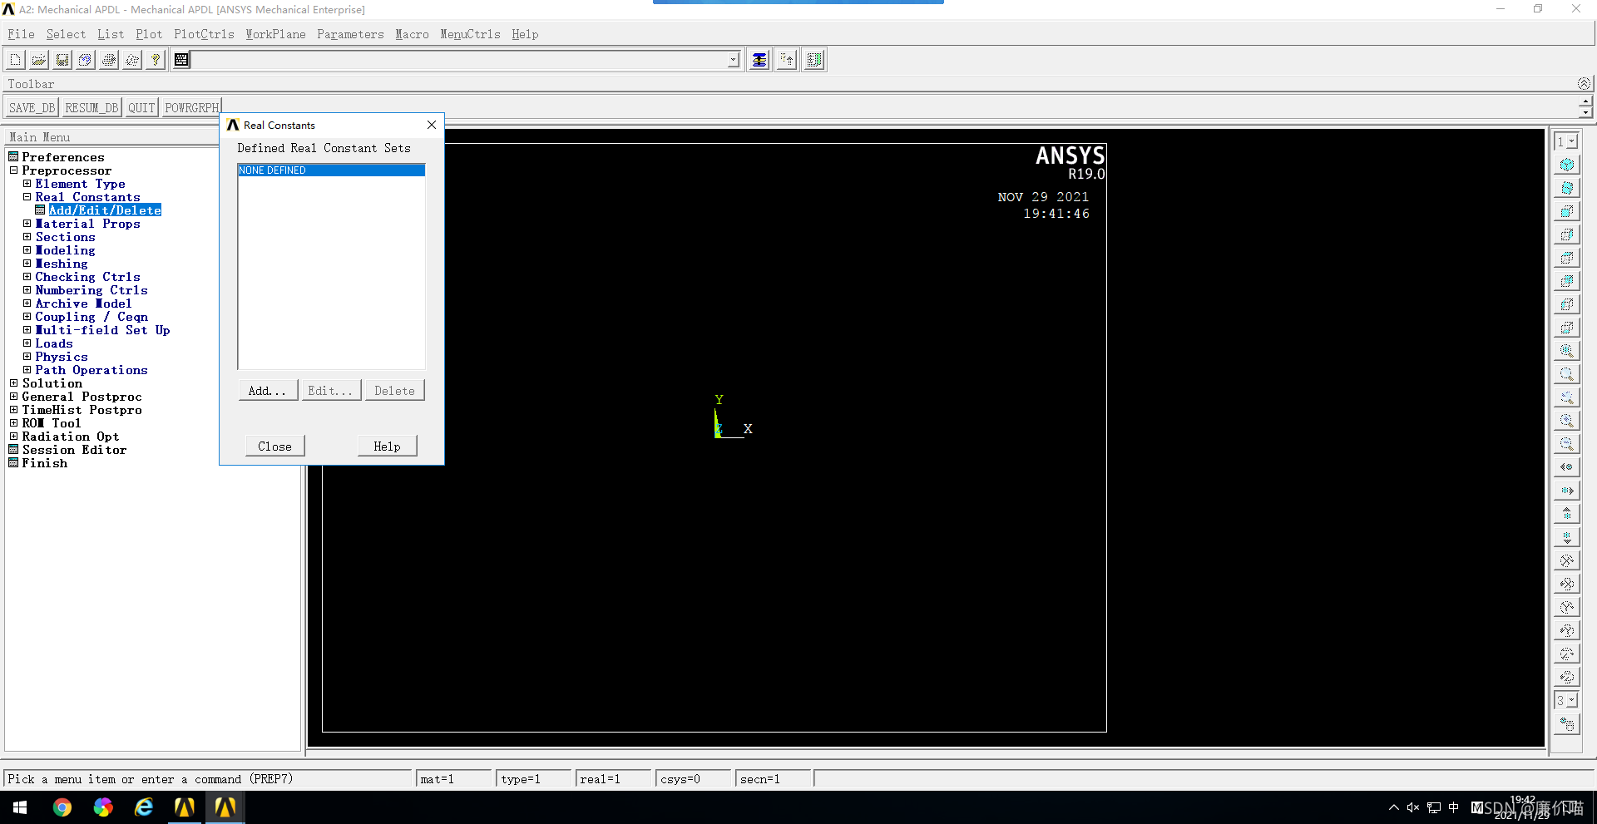
Task: Click the Session Editor tree item
Action: (x=74, y=450)
